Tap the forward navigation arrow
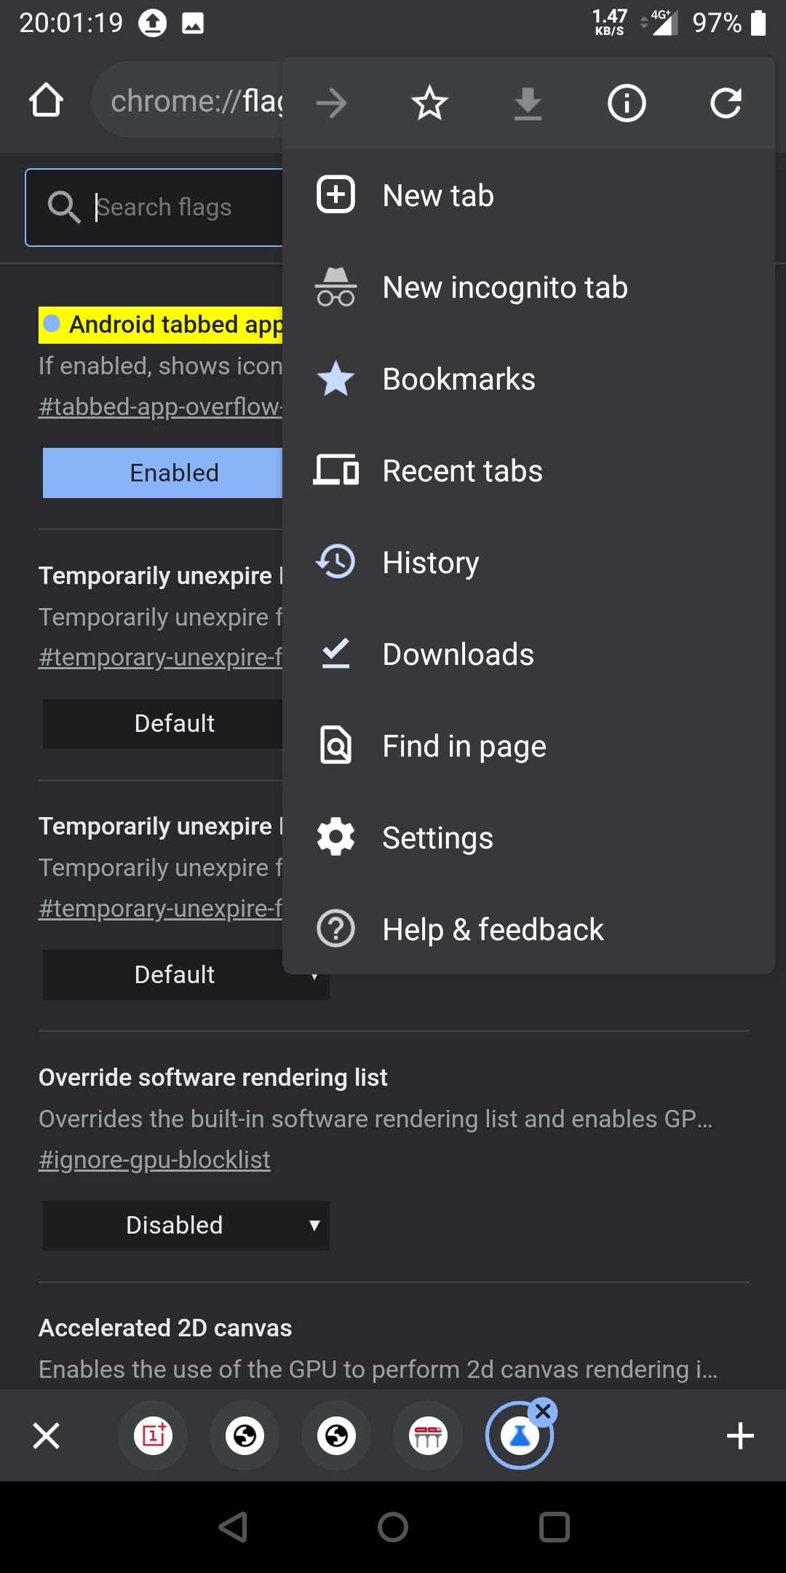The height and width of the screenshot is (1573, 786). pos(332,103)
